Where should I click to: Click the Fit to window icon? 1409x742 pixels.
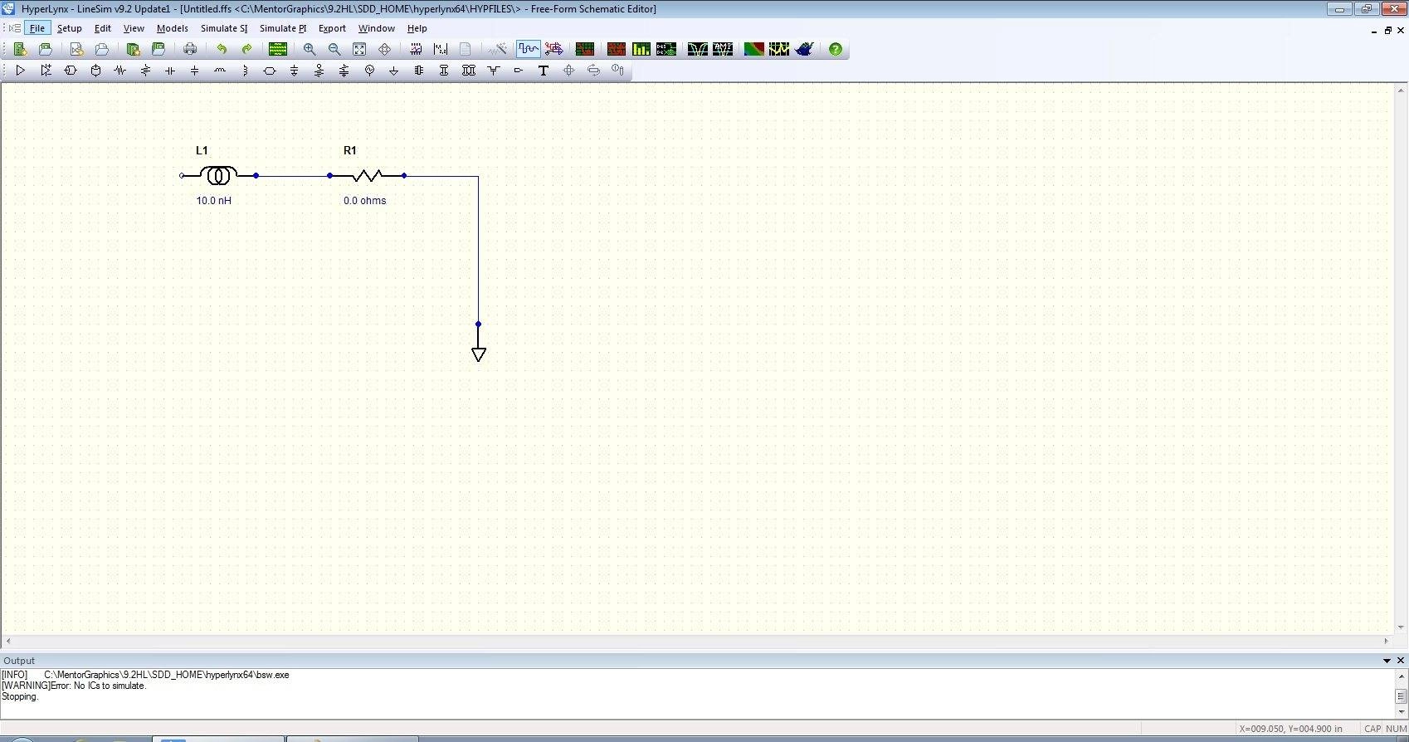coord(359,49)
